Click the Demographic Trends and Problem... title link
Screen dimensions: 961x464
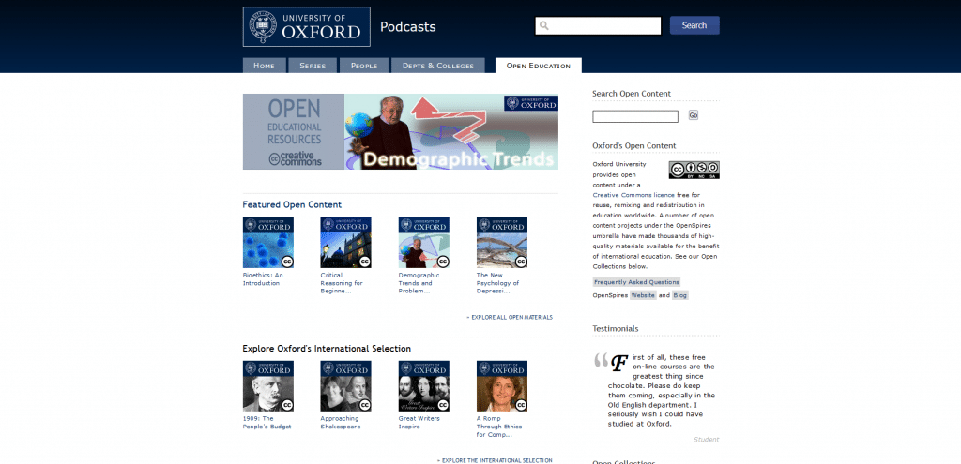coord(419,283)
